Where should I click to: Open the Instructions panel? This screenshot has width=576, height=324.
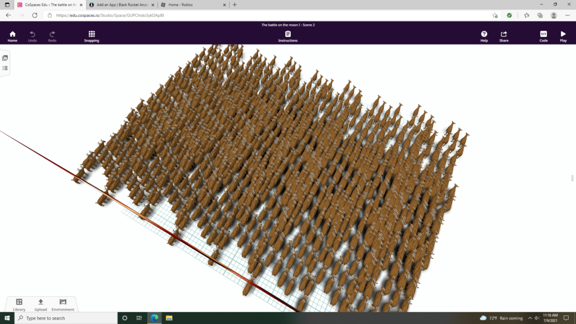tap(287, 37)
